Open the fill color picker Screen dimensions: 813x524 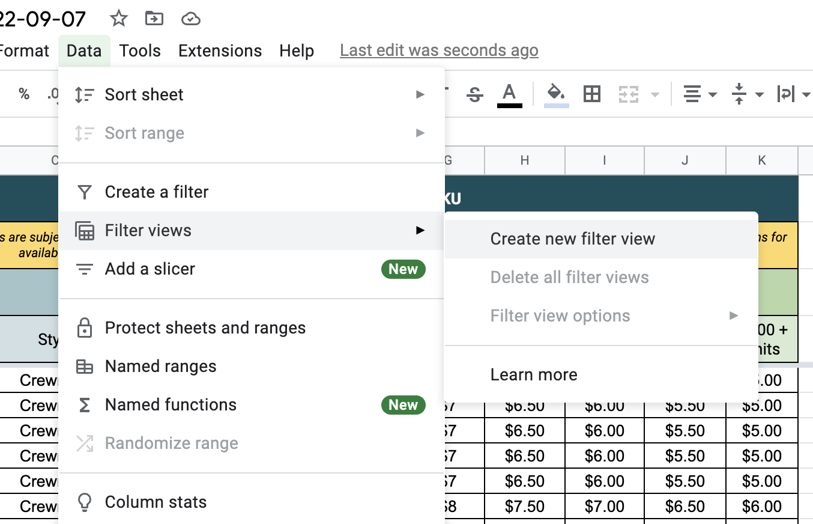click(555, 94)
